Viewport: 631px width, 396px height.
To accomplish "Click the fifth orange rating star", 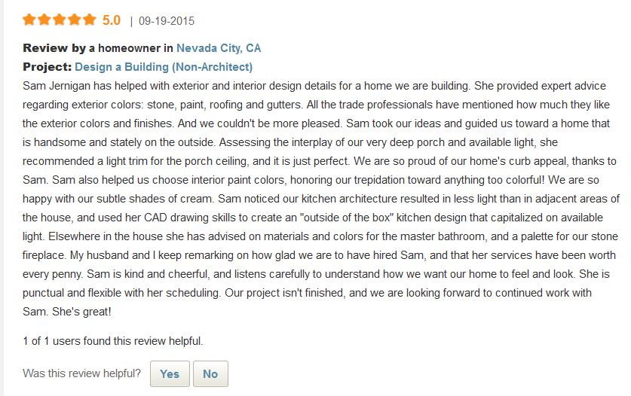I will point(90,20).
